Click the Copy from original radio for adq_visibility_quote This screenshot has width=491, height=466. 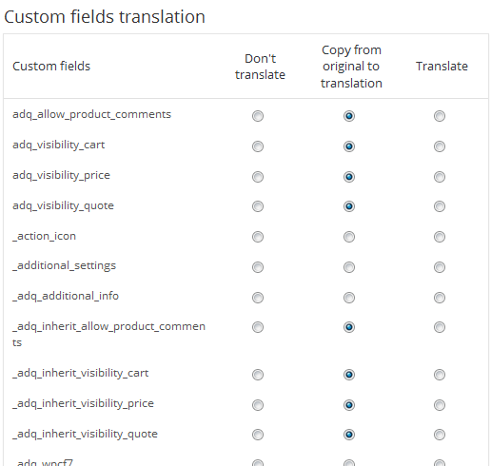click(x=349, y=206)
